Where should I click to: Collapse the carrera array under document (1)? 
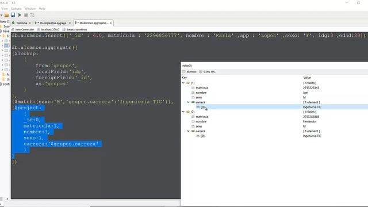point(188,102)
